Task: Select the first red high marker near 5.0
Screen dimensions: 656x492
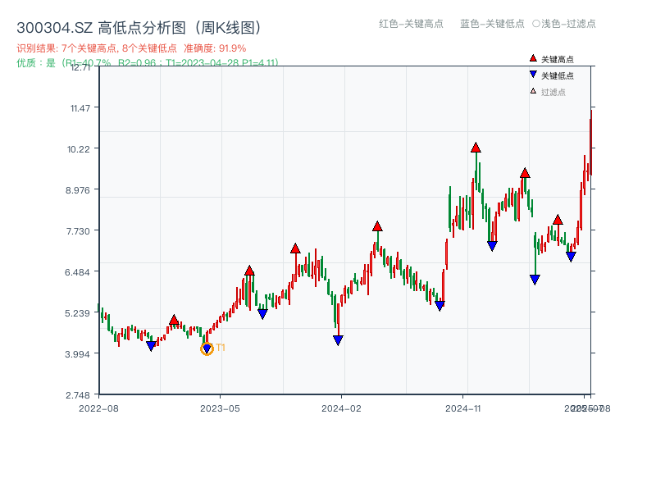Action: pyautogui.click(x=175, y=321)
